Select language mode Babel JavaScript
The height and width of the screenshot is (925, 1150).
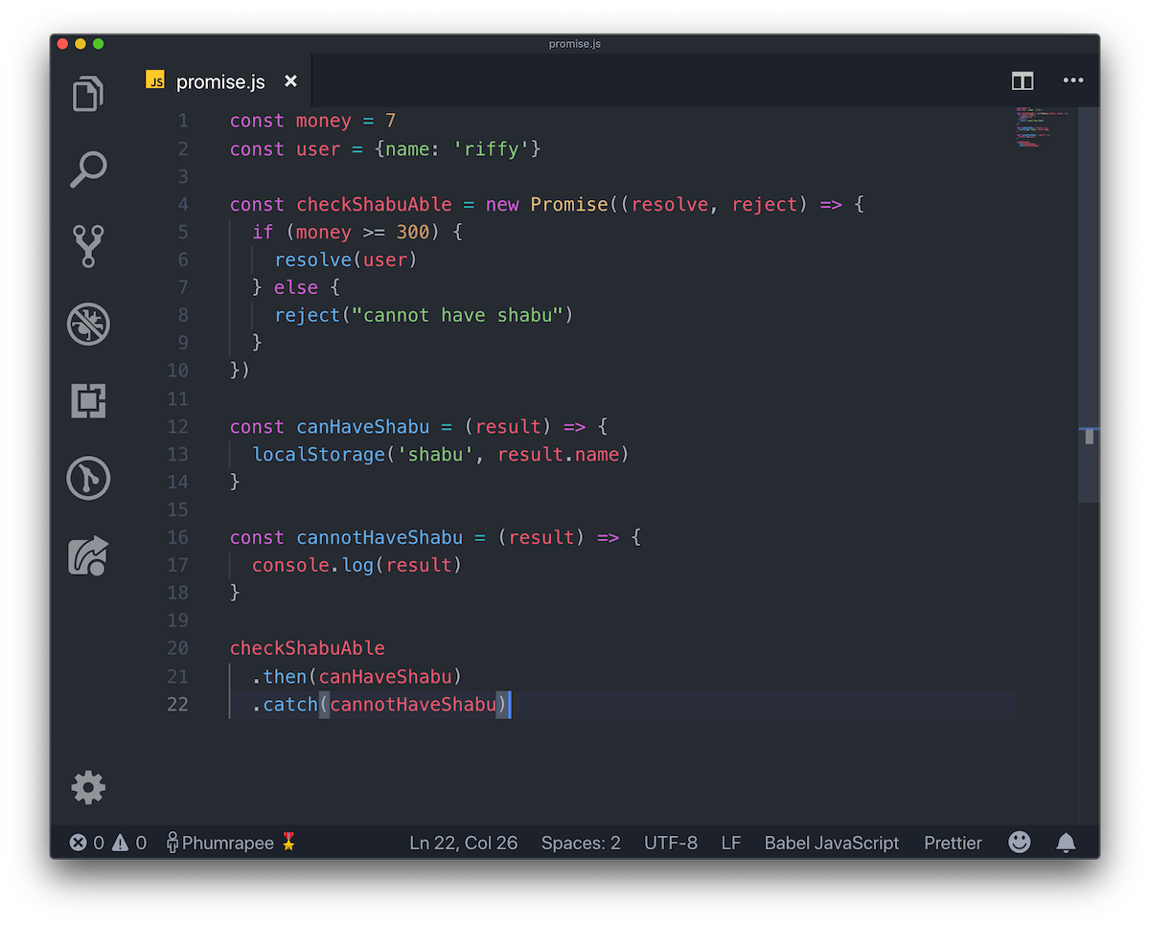point(832,843)
